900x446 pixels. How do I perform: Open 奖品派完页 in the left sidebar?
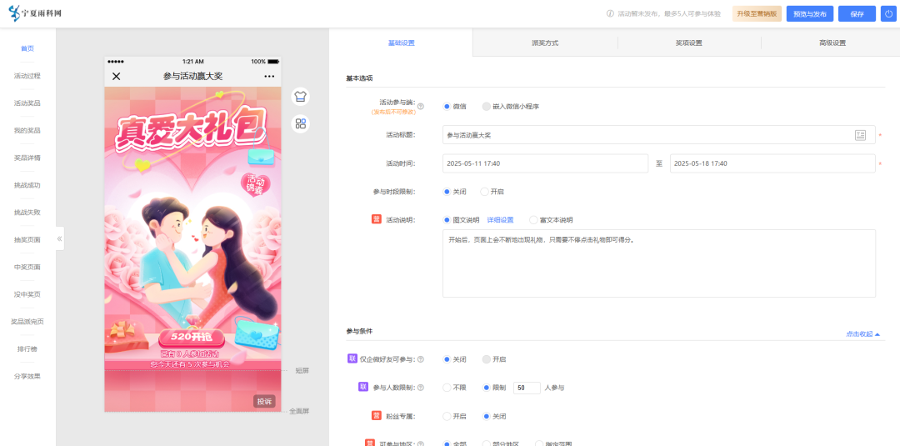coord(27,322)
